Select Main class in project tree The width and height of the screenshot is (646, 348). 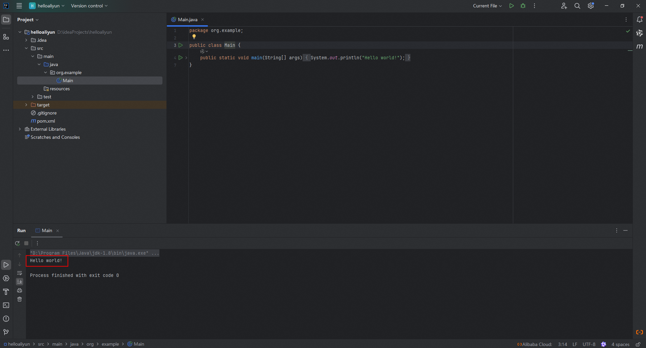90,81
